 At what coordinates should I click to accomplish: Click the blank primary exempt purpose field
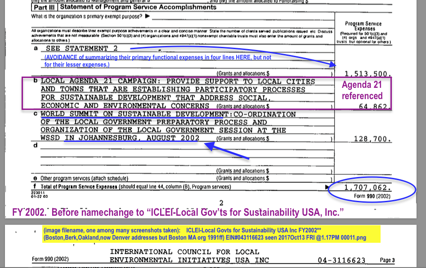coord(243,17)
